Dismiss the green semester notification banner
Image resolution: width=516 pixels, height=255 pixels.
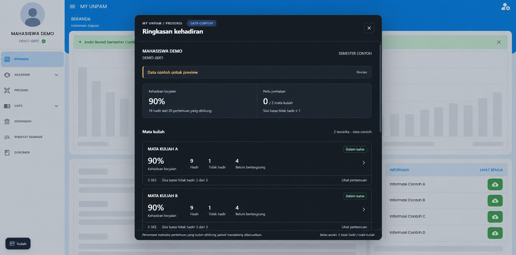(499, 42)
